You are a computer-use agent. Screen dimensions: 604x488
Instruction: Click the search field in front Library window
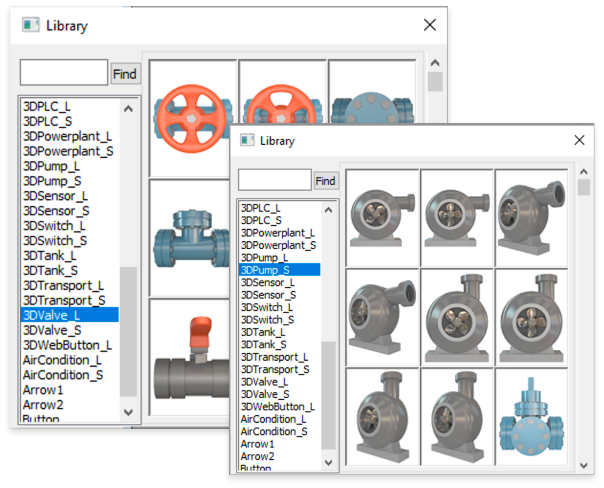pos(274,180)
